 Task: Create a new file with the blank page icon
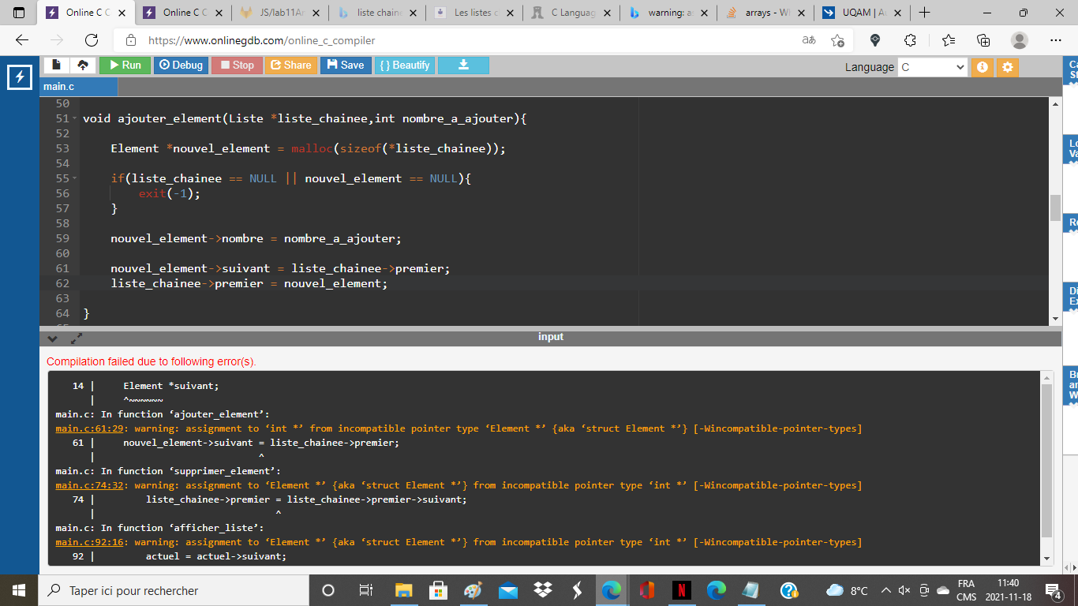point(57,65)
